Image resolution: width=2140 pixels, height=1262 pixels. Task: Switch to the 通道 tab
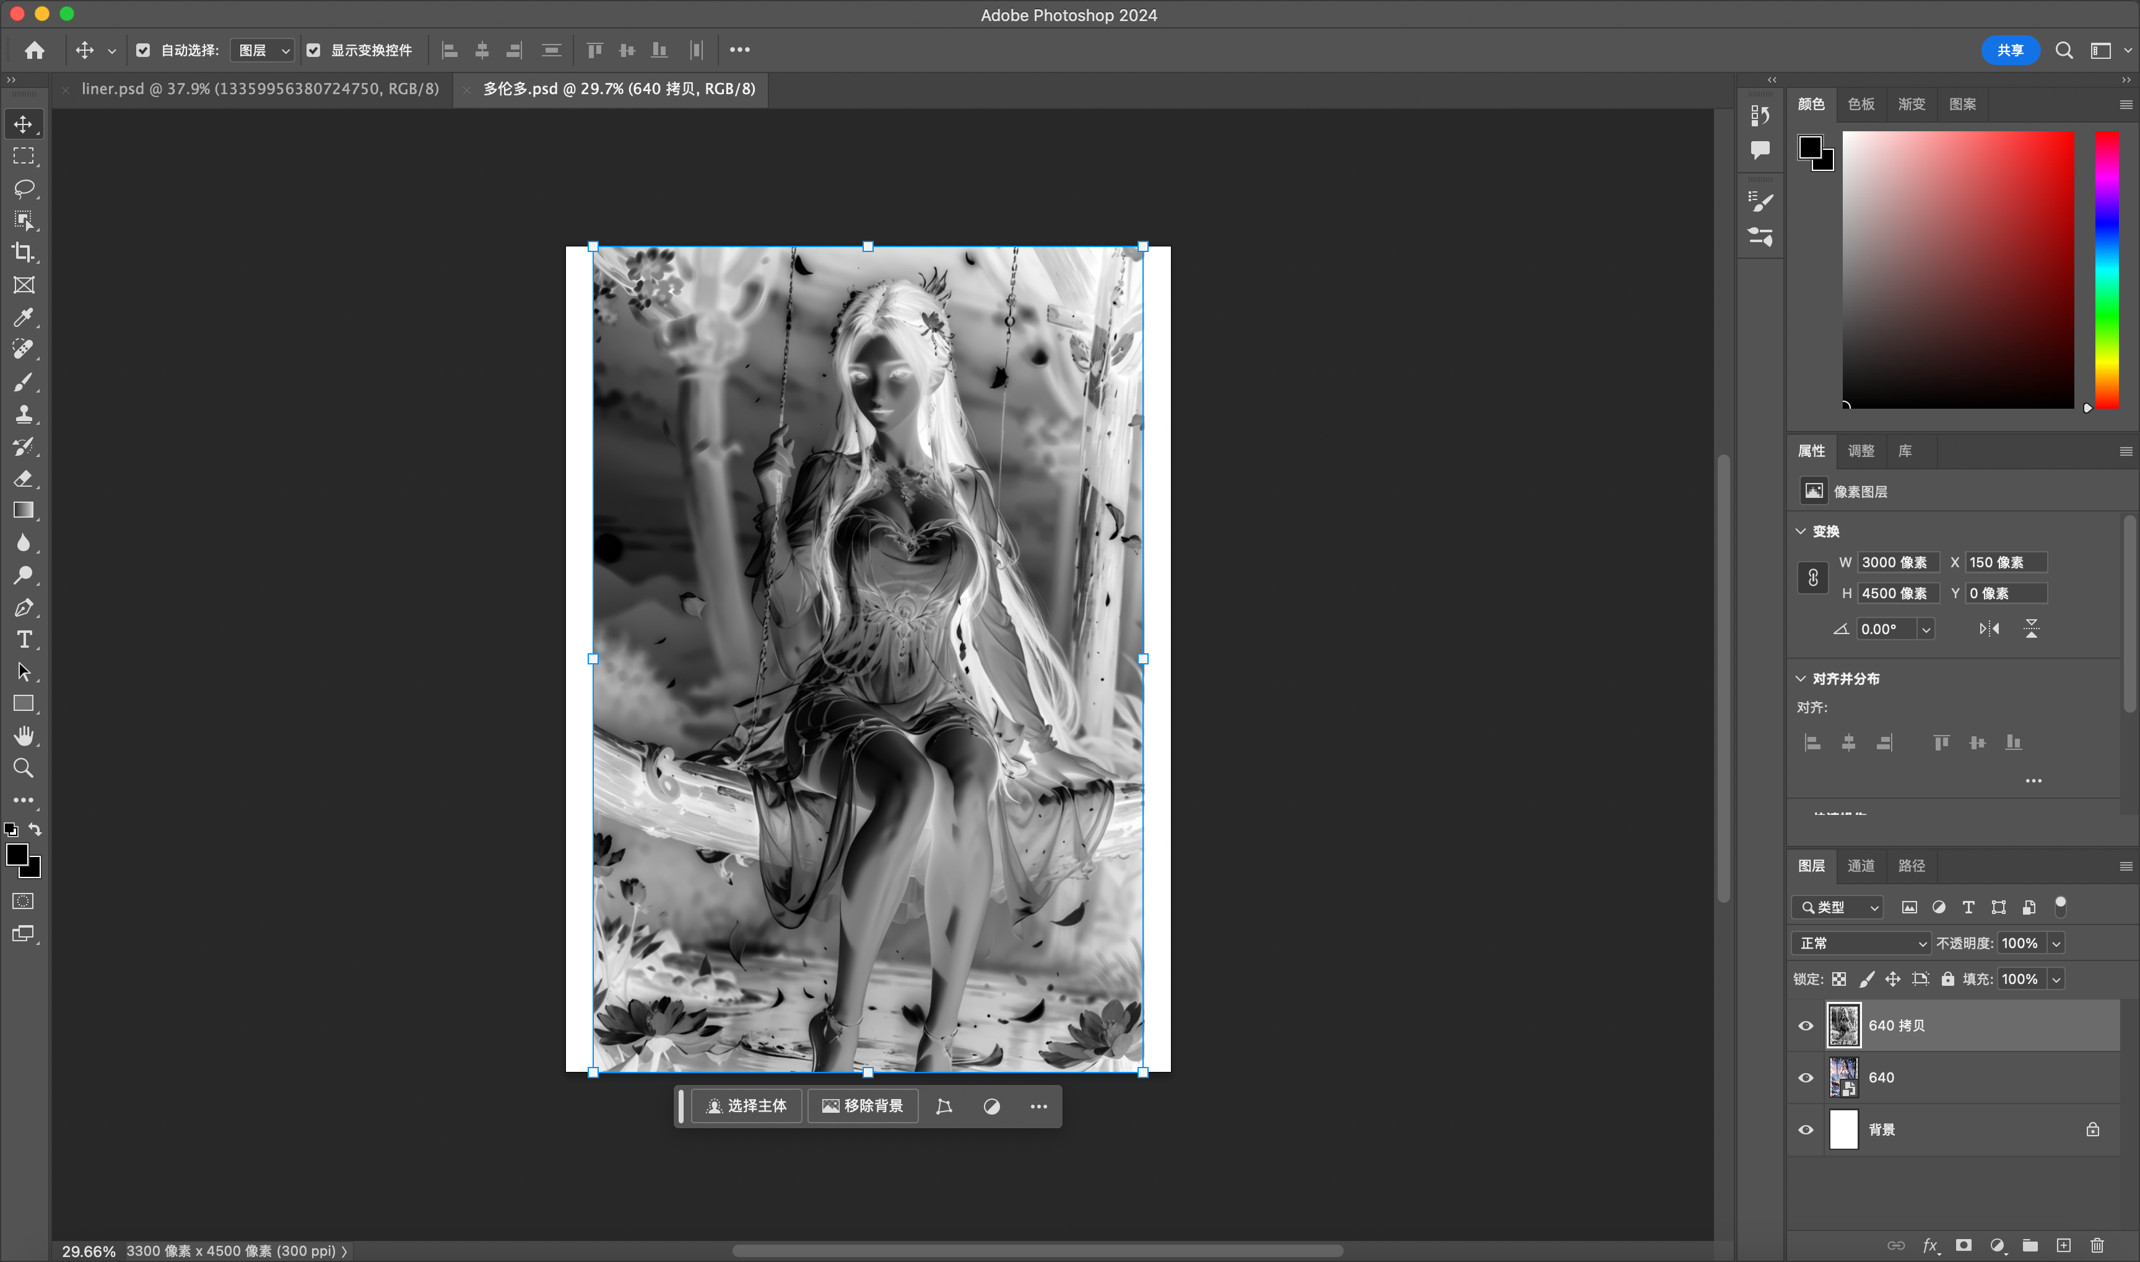coord(1861,866)
